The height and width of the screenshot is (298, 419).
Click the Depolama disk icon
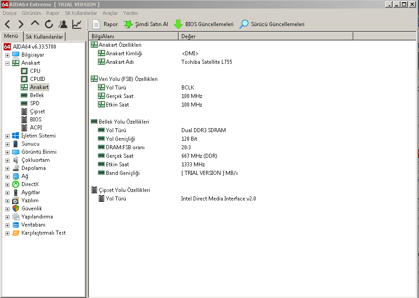pos(16,168)
